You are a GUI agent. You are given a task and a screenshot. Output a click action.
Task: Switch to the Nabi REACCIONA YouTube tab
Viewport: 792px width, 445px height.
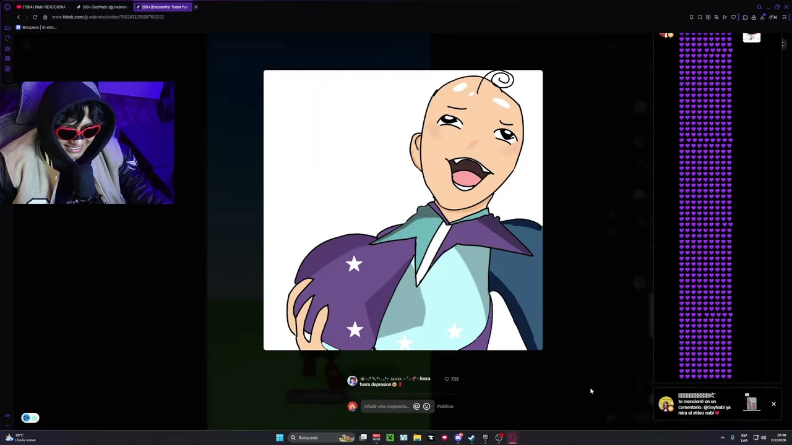pyautogui.click(x=41, y=7)
